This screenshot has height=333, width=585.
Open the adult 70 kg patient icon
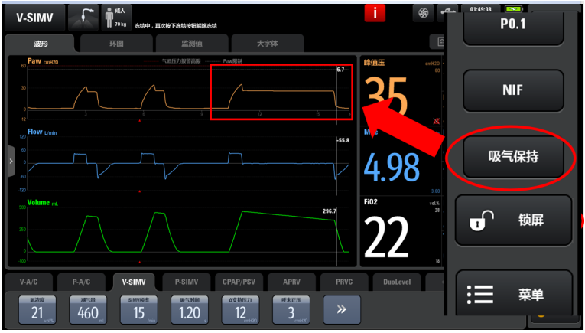tap(116, 18)
